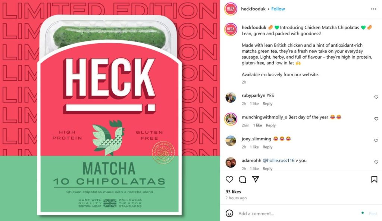This screenshot has width=382, height=221.
Task: View the 93 likes list
Action: [233, 192]
